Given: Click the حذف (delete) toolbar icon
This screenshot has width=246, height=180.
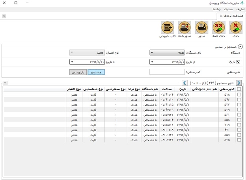Looking at the screenshot, I should coord(236,28).
